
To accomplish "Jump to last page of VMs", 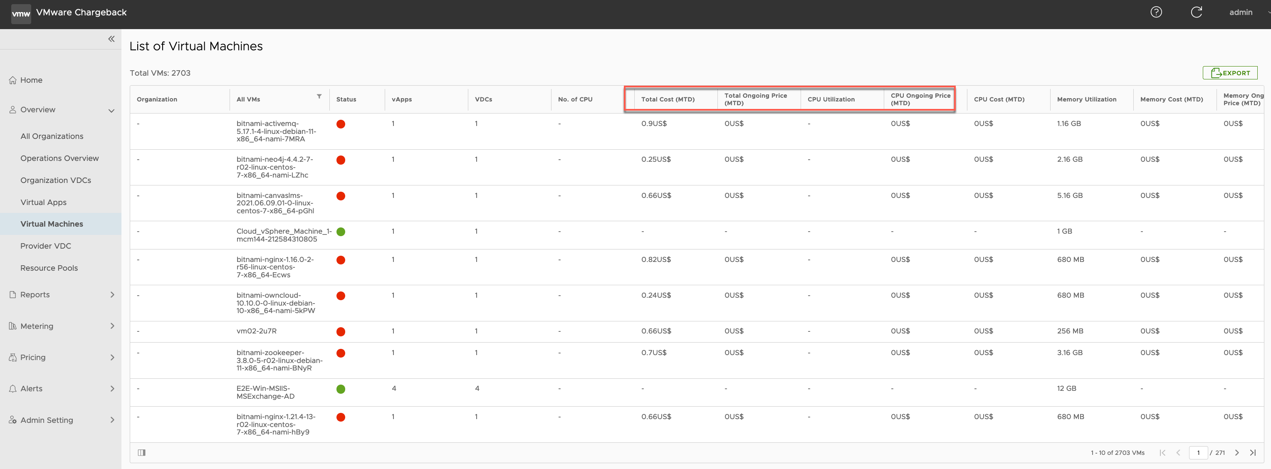I will coord(1252,452).
